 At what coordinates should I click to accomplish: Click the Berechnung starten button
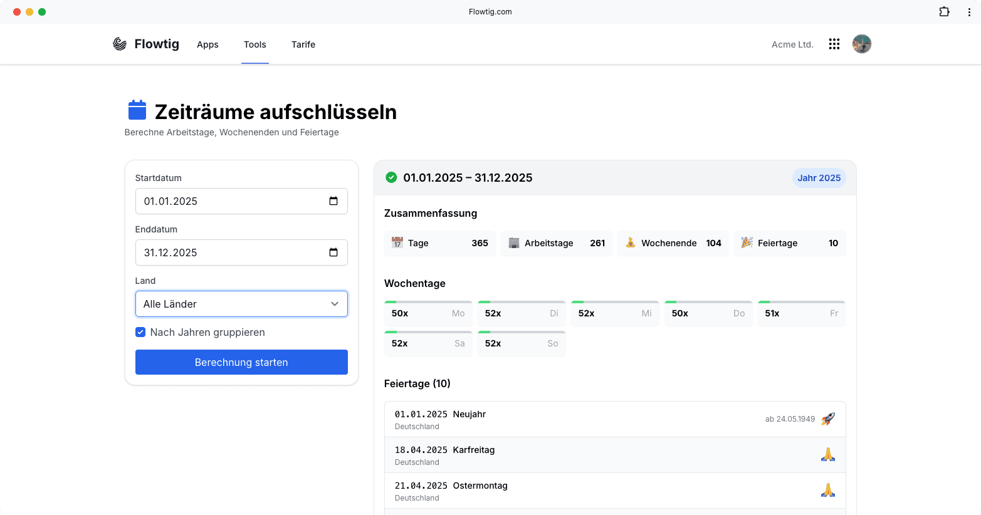241,362
